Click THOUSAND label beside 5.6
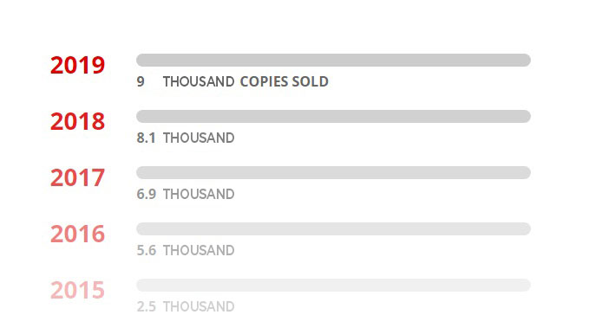The image size is (589, 334). coord(199,250)
